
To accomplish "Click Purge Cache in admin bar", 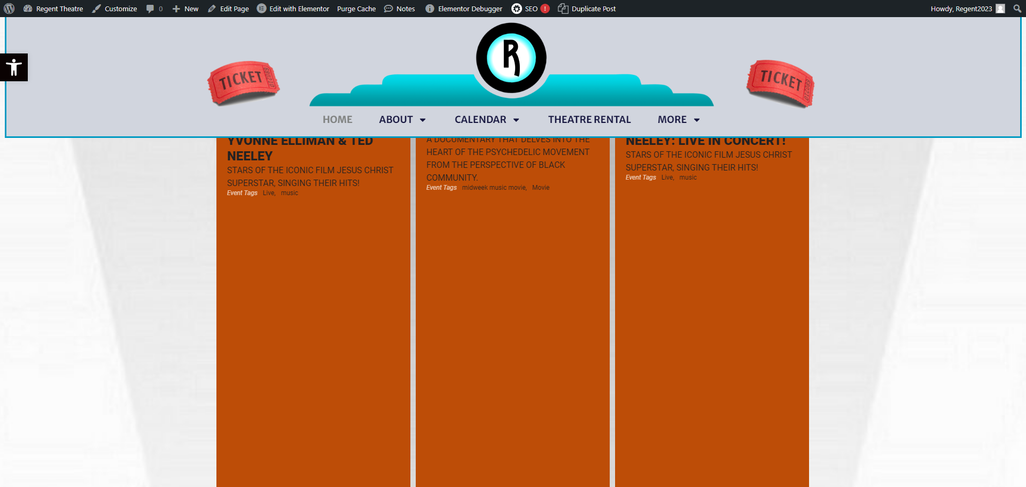I will [356, 9].
